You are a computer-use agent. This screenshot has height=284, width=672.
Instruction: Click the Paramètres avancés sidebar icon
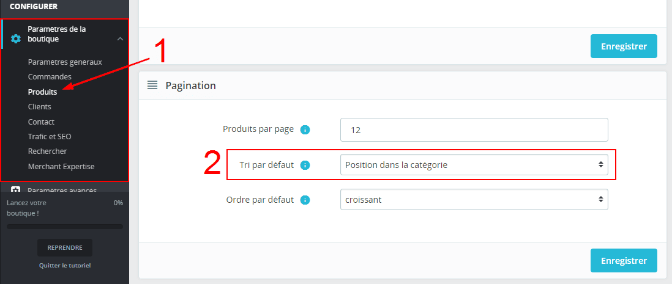(x=16, y=190)
